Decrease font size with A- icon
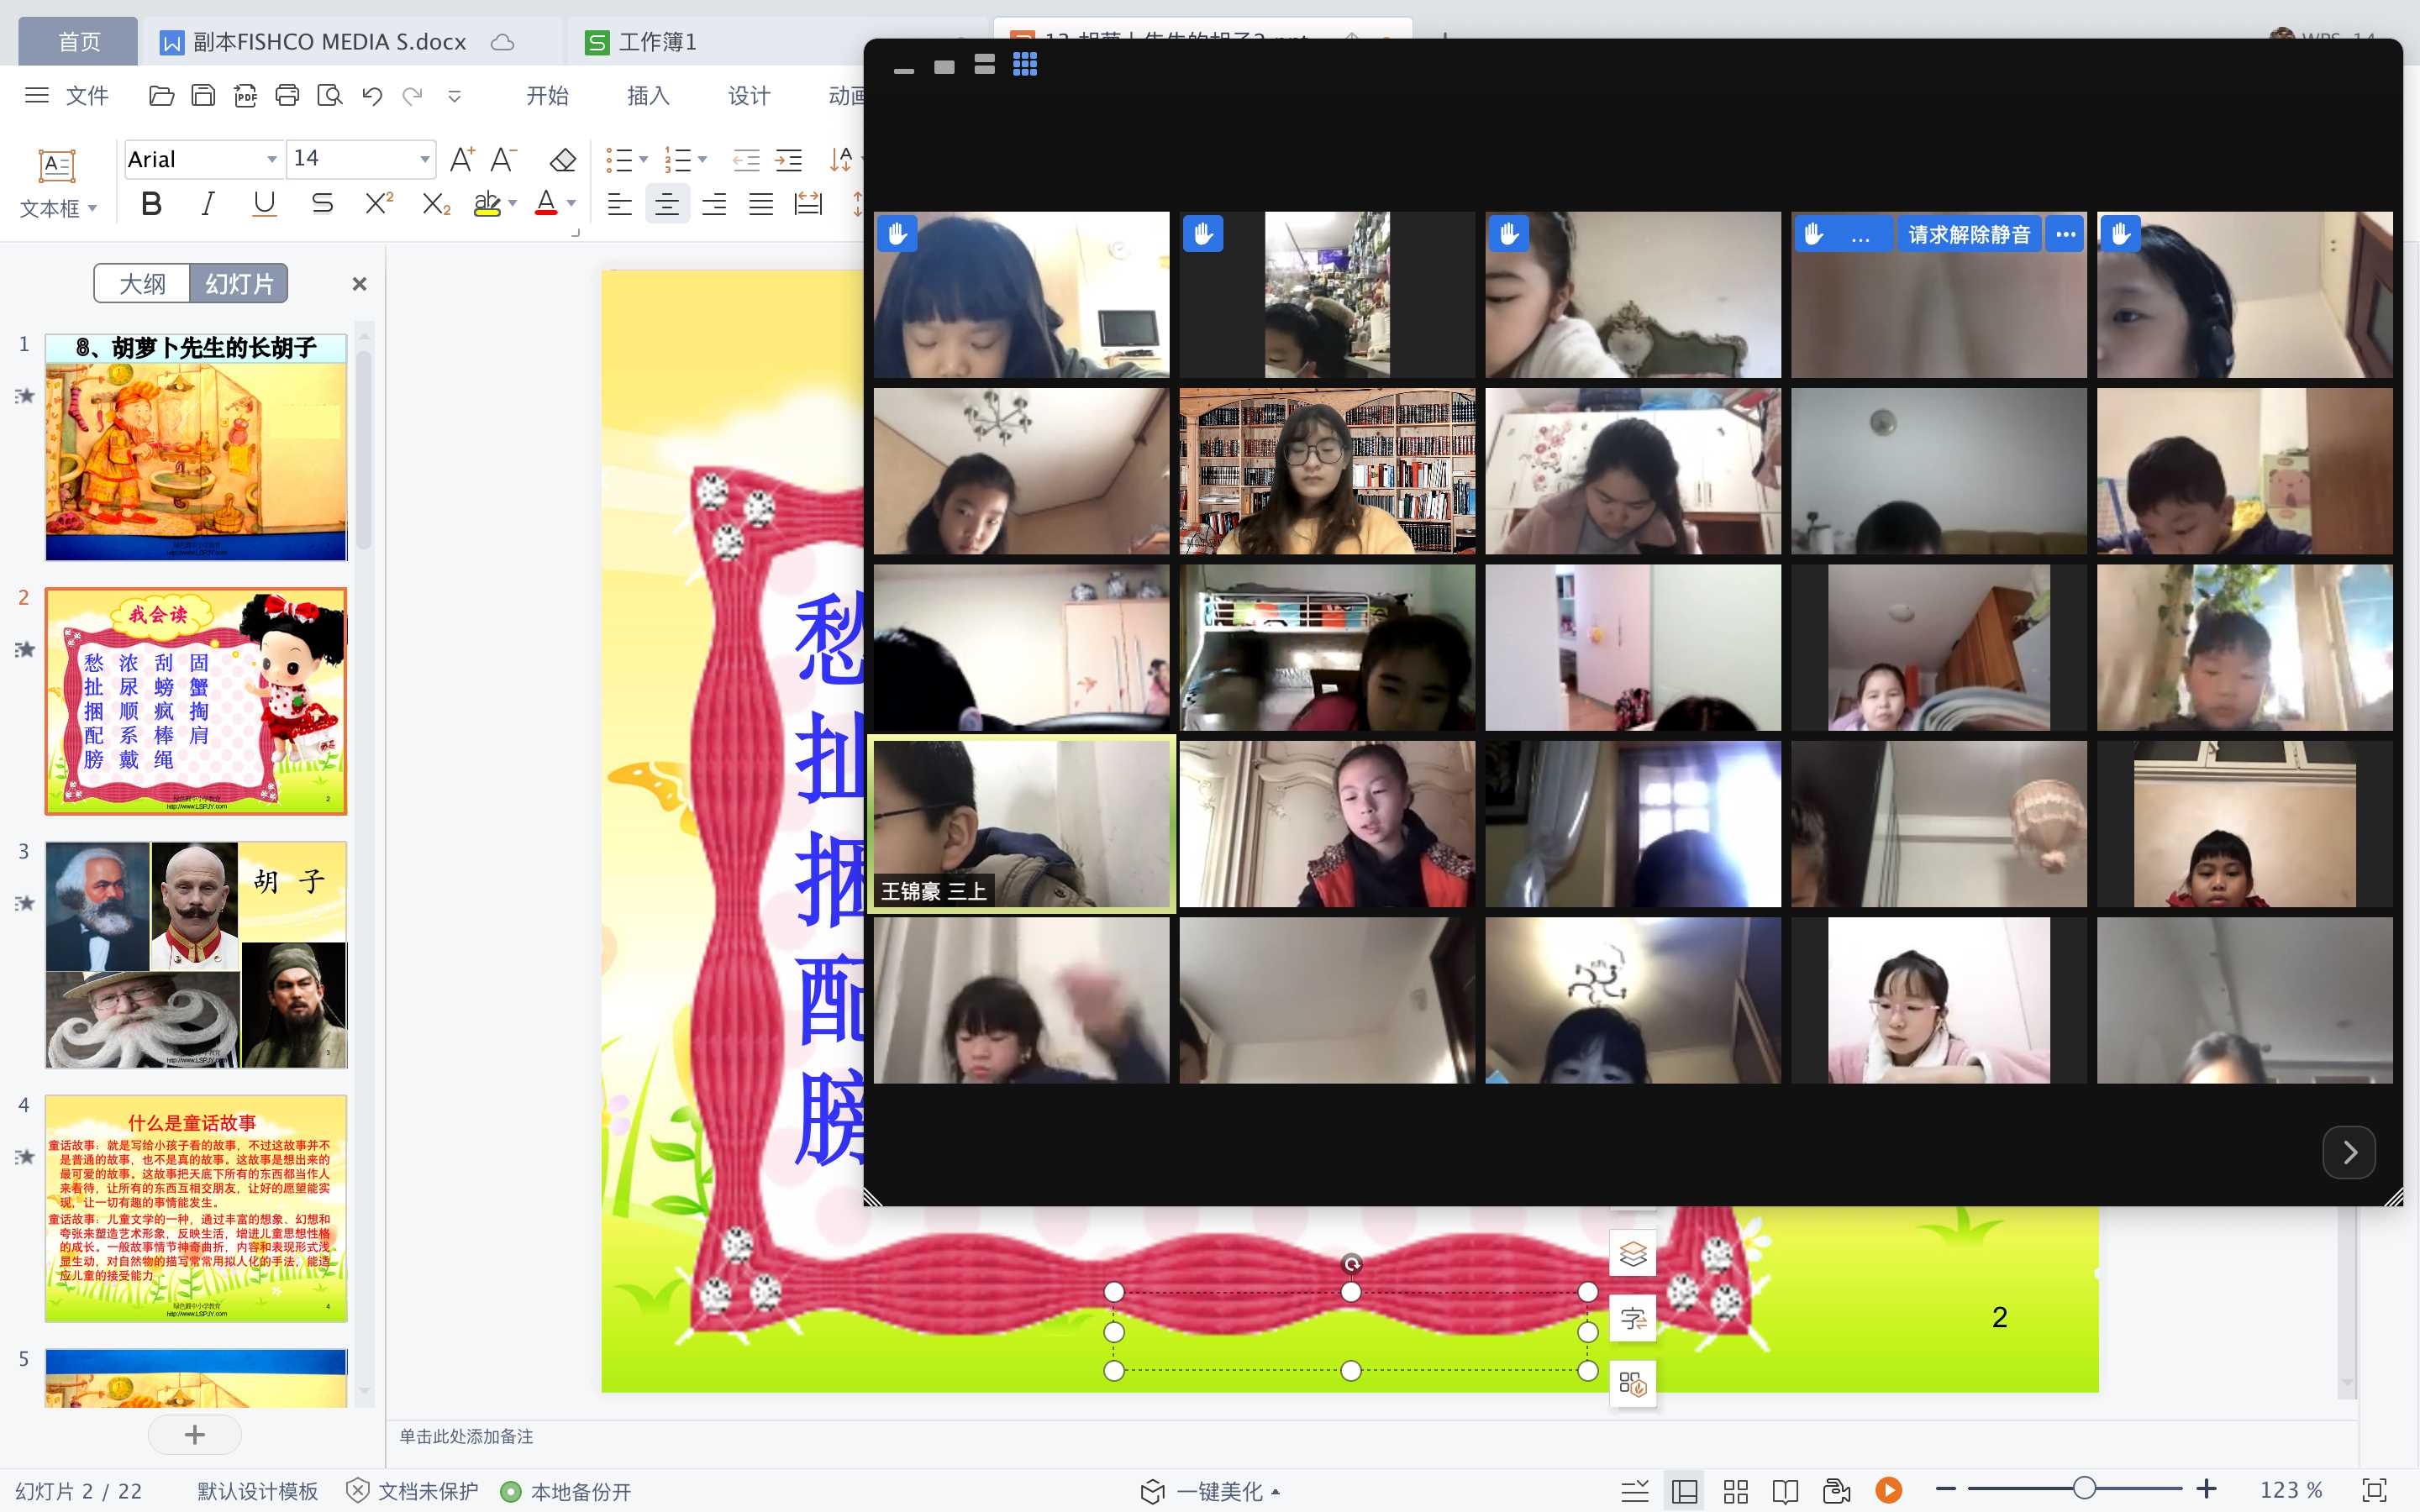Screen dimensions: 2420x1512 [x=504, y=159]
